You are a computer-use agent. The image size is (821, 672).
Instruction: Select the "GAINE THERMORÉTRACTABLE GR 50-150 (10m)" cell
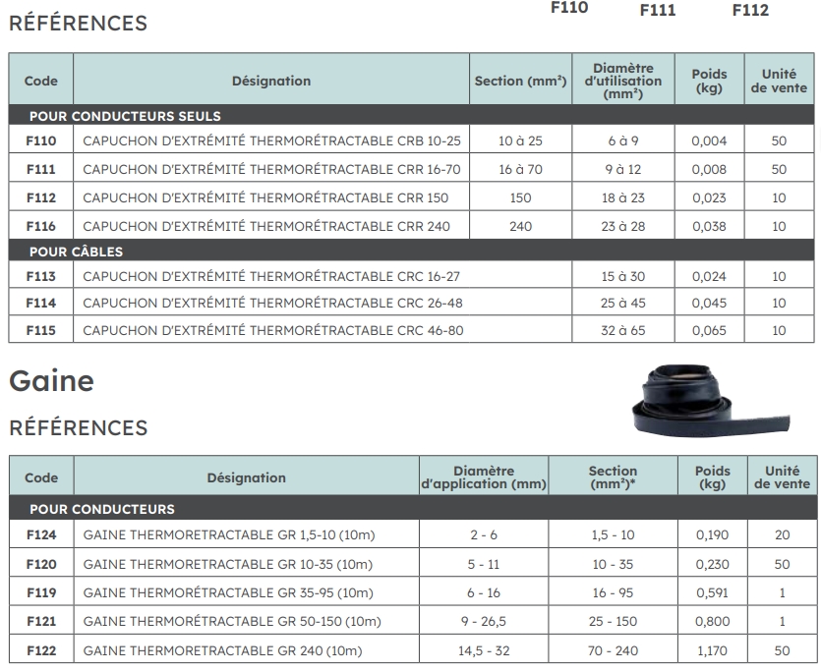click(x=232, y=622)
